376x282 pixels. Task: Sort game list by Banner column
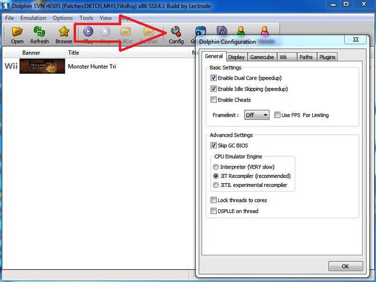click(x=42, y=53)
